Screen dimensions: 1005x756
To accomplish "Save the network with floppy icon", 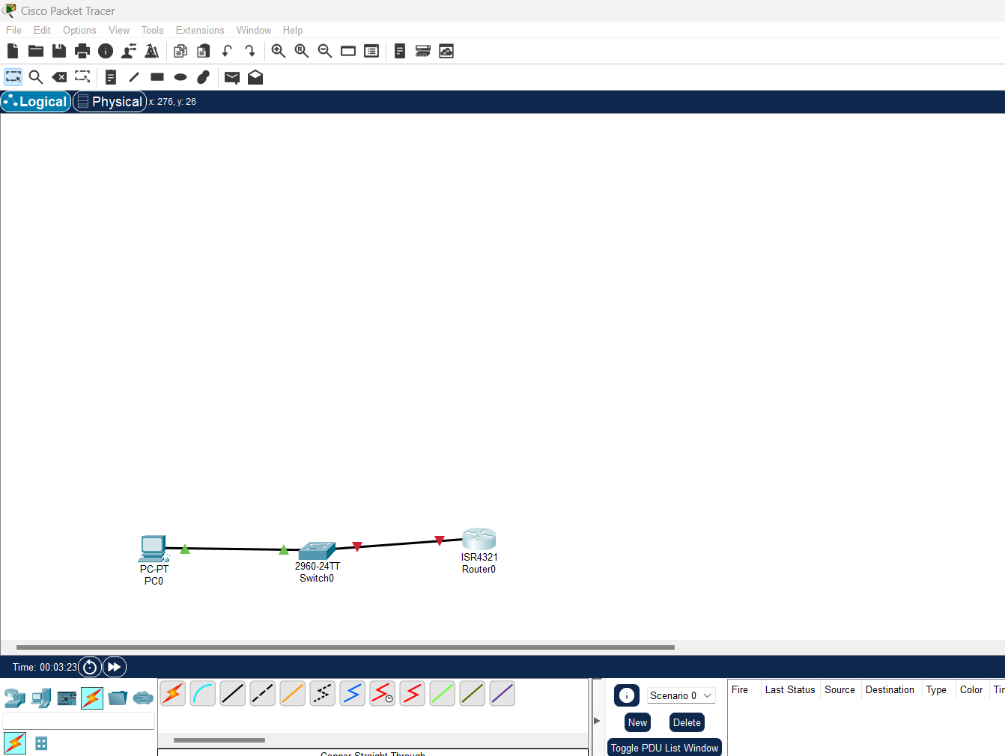I will click(59, 51).
